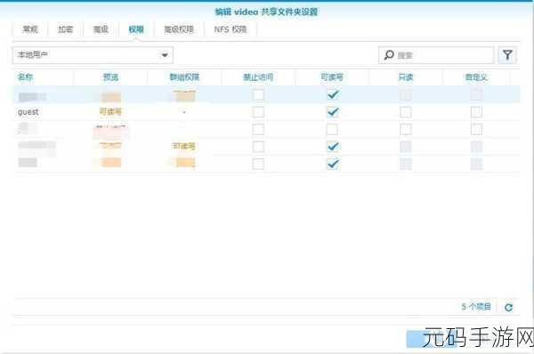
Task: Click the magnifier icon in search box
Action: 389,55
